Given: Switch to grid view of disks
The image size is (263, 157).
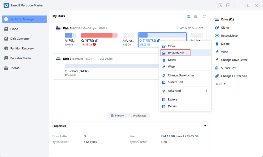Looking at the screenshot, I should [x=189, y=16].
